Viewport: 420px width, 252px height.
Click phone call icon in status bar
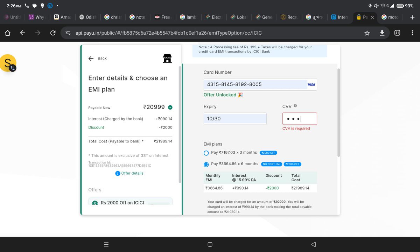click(x=27, y=6)
